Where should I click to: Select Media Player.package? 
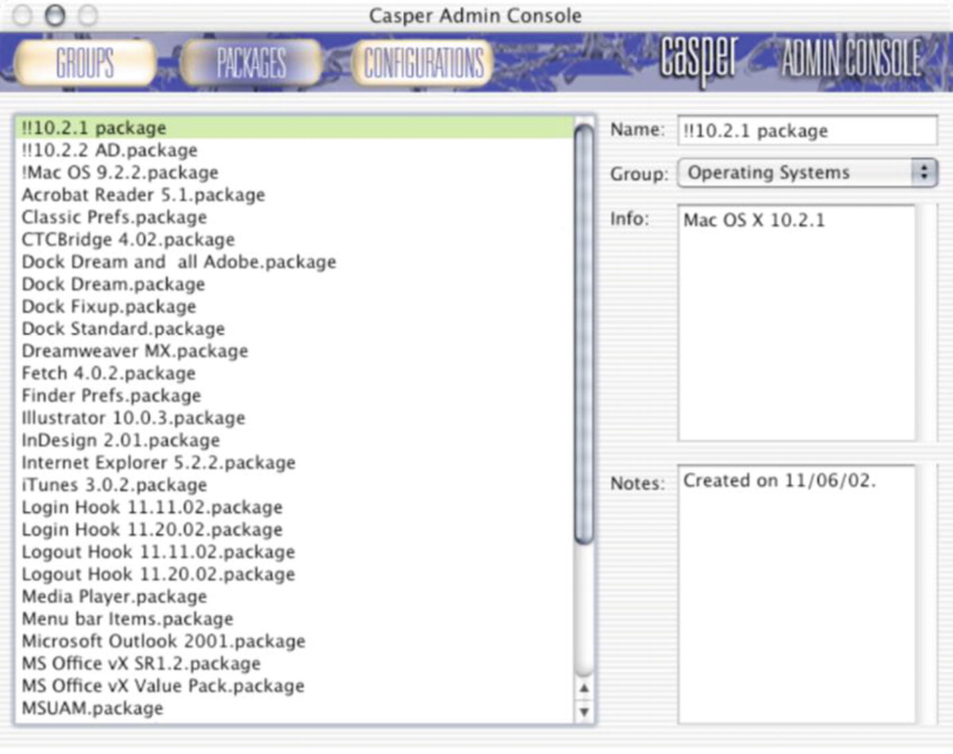pos(294,596)
